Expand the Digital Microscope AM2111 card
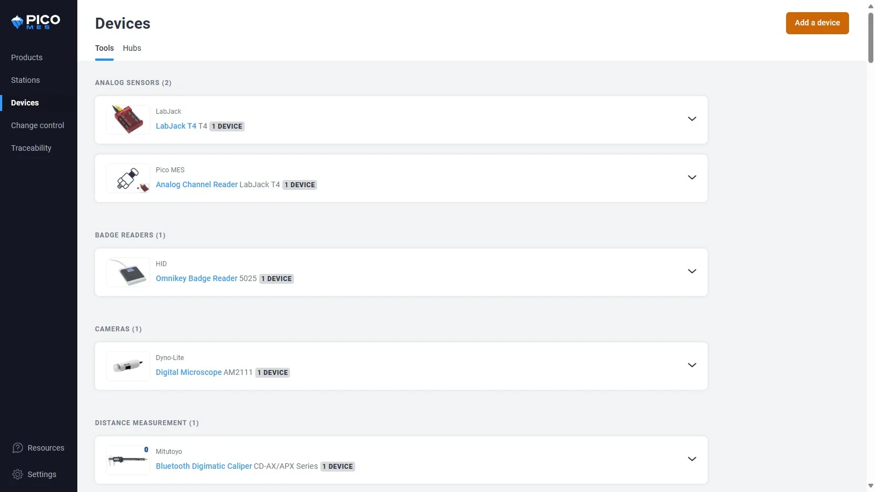 [x=692, y=365]
